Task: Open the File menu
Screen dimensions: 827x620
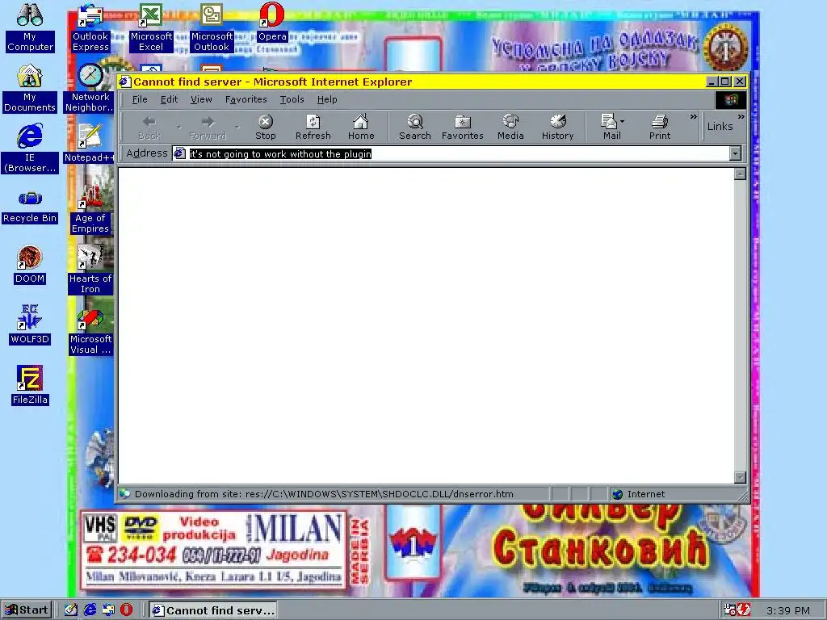Action: tap(140, 99)
